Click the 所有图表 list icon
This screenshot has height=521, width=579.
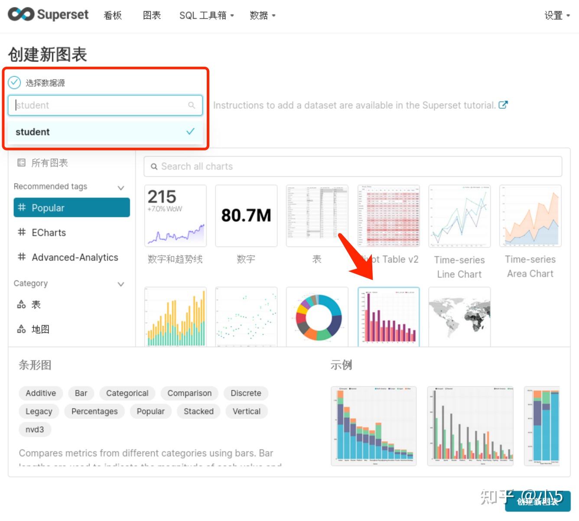[21, 163]
